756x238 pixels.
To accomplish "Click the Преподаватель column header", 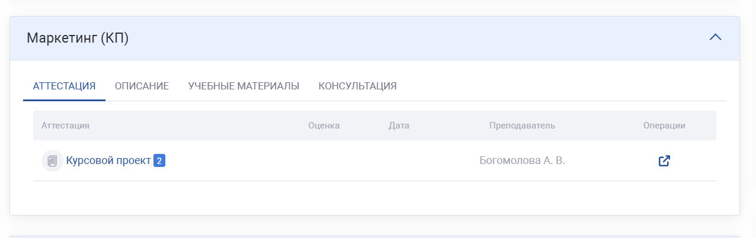I will (x=522, y=126).
